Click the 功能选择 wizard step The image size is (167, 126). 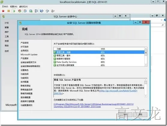click(25, 74)
